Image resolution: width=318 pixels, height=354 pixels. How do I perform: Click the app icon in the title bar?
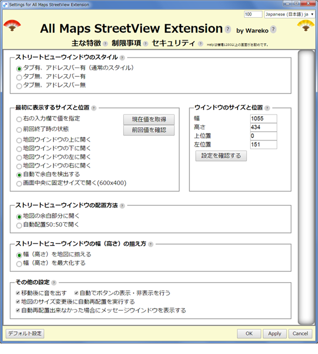click(x=5, y=4)
